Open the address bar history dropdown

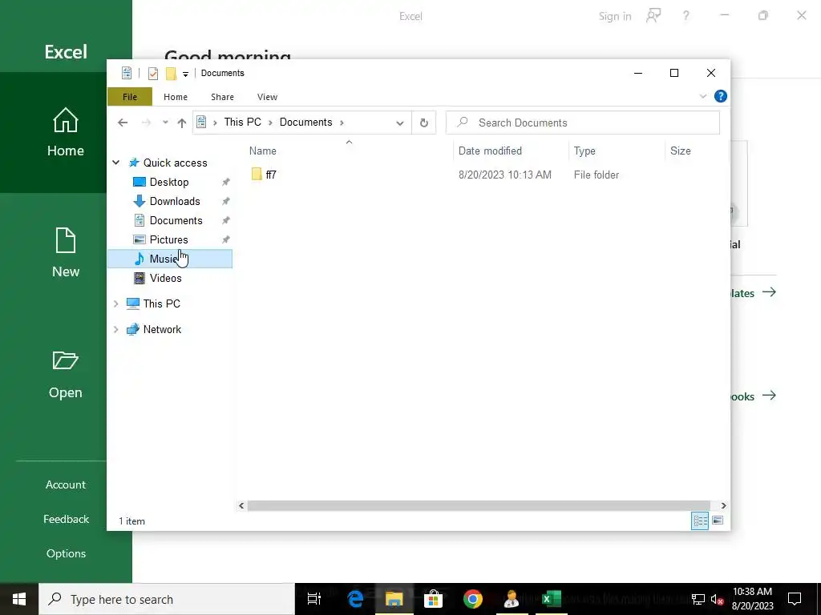[399, 123]
